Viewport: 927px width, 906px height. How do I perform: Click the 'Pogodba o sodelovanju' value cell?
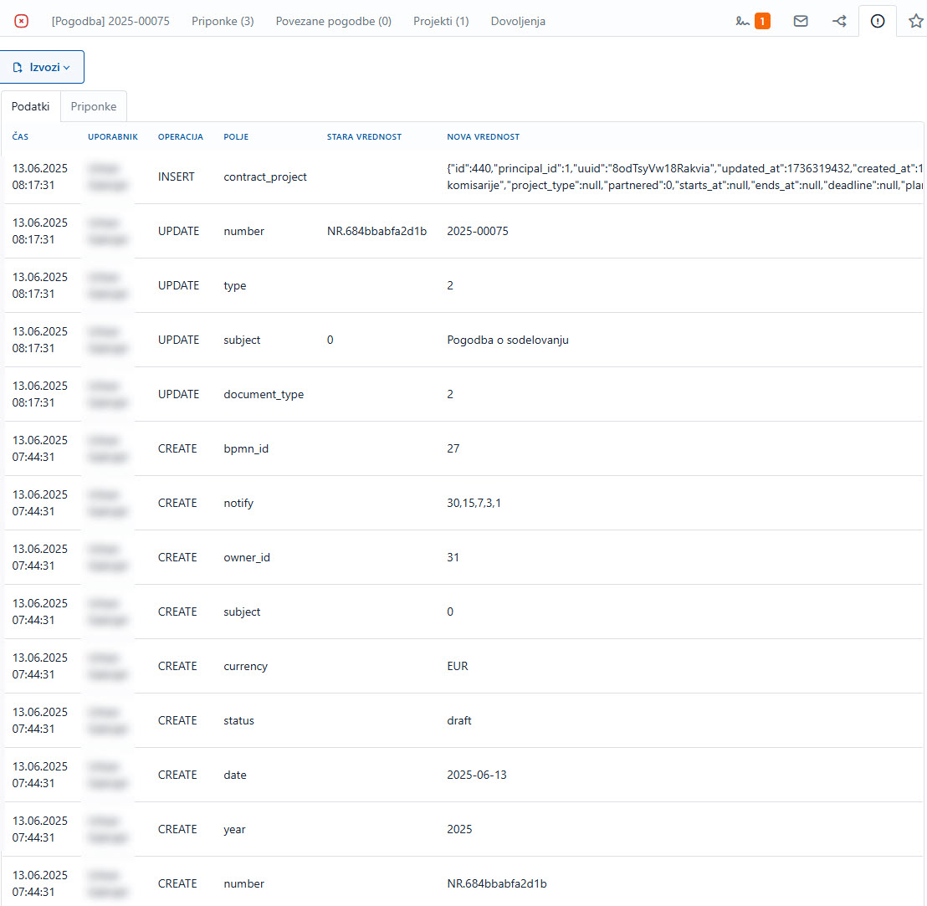coord(508,340)
